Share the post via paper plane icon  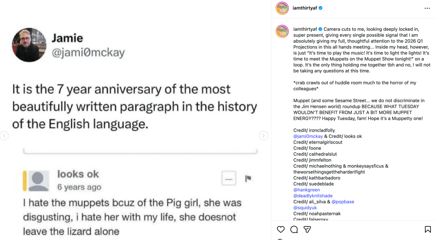click(x=307, y=229)
